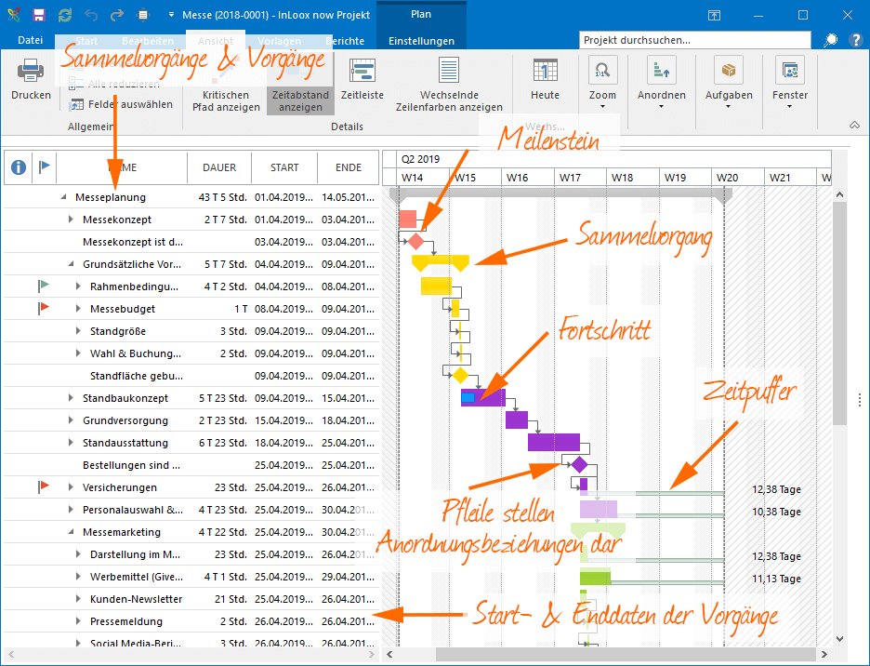Open the quick access toolbar customize arrow
Viewport: 870px width, 666px height.
[171, 15]
